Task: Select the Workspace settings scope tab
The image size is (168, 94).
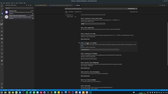Action: [x=71, y=12]
